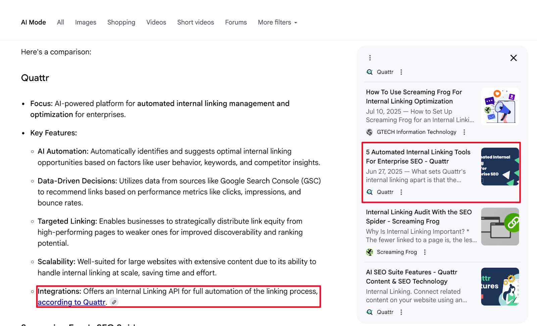The height and width of the screenshot is (326, 537).
Task: Click the AI SEO Suite Features thumbnail
Action: [x=500, y=287]
